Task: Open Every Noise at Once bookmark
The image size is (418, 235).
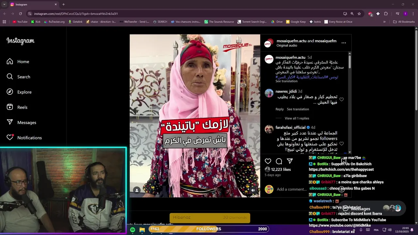Action: (338, 22)
